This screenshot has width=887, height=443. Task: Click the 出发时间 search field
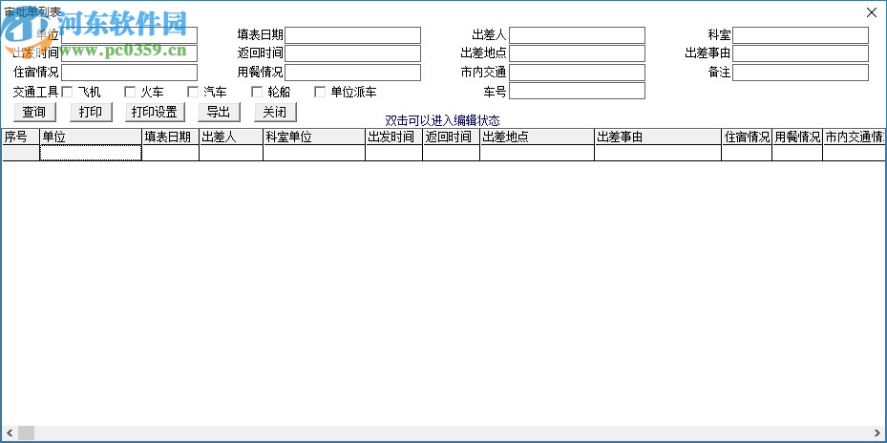click(x=130, y=53)
